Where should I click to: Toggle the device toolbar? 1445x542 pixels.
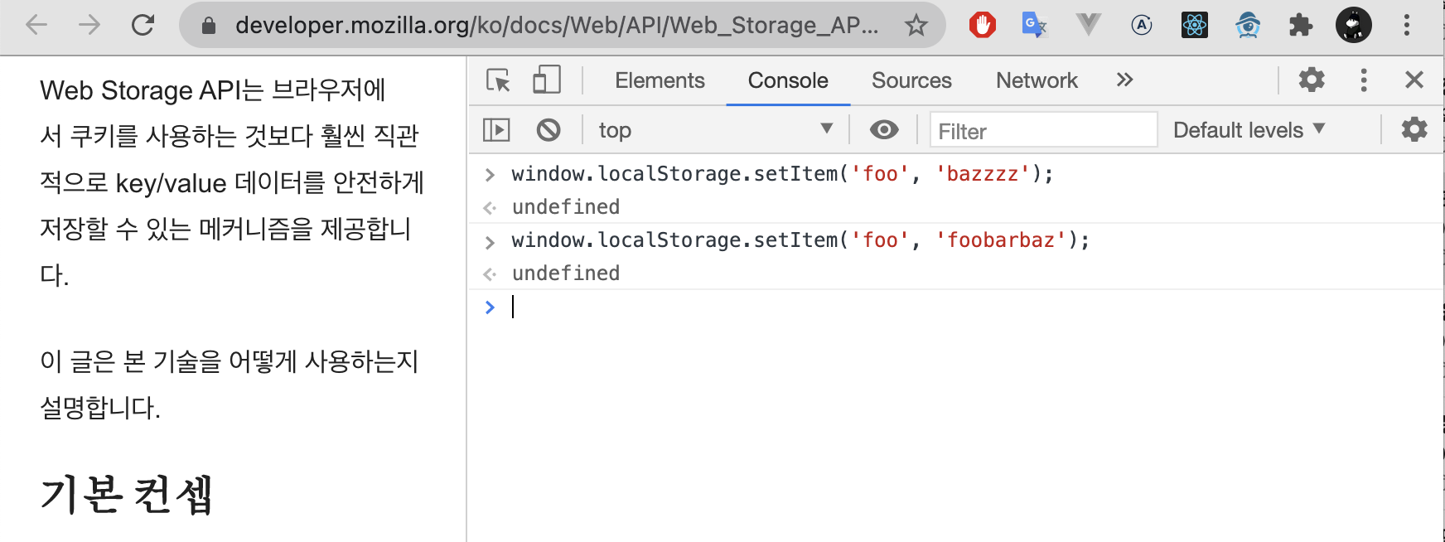click(x=547, y=80)
